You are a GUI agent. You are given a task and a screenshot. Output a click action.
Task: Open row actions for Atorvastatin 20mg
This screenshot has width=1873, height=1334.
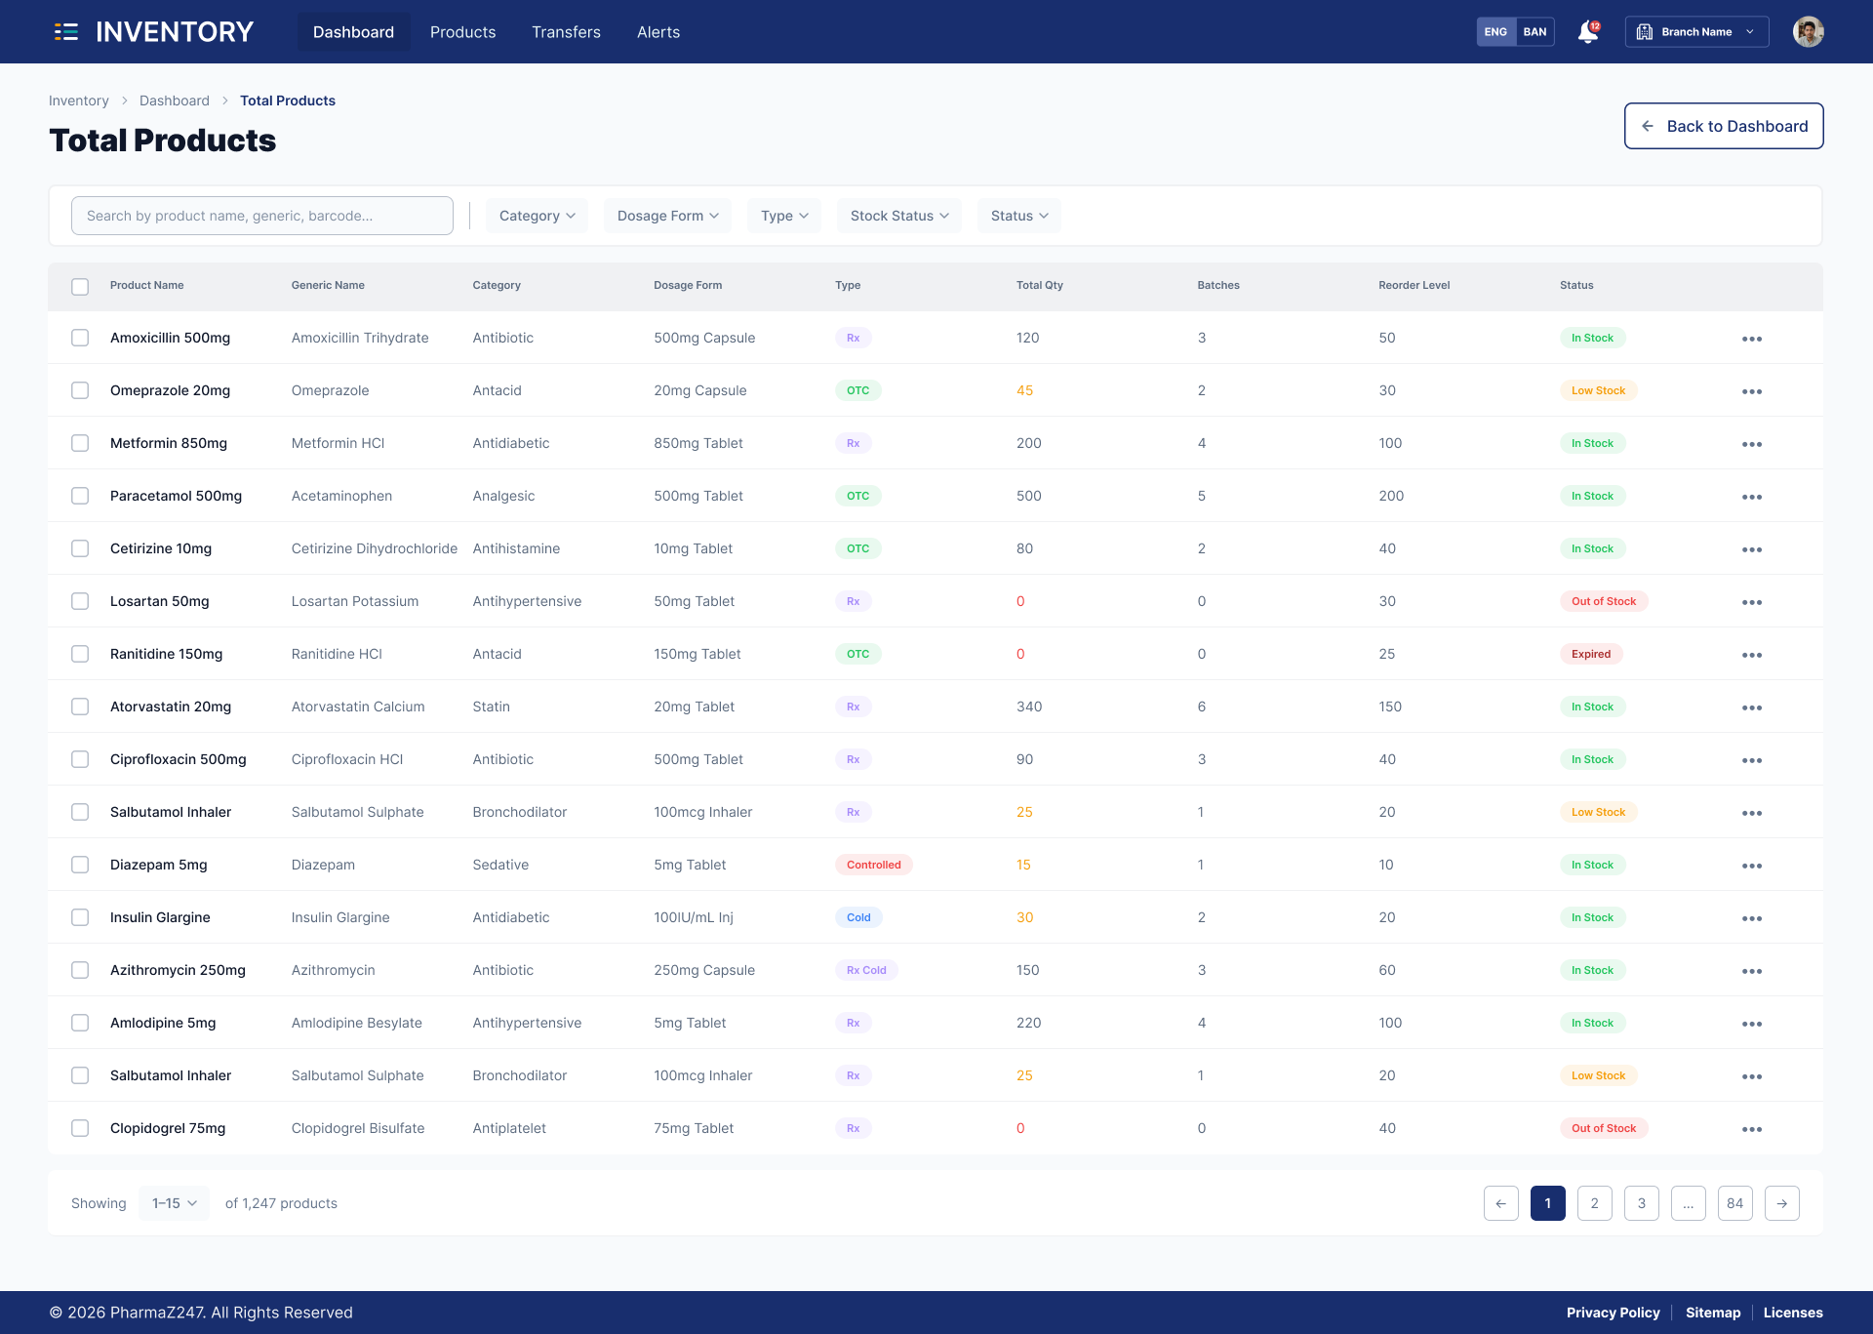pyautogui.click(x=1752, y=707)
